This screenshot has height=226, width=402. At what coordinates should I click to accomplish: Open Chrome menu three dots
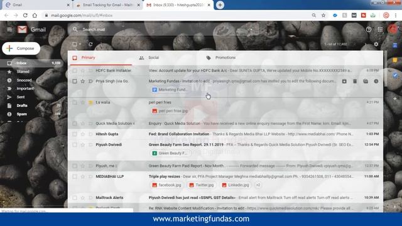[396, 15]
